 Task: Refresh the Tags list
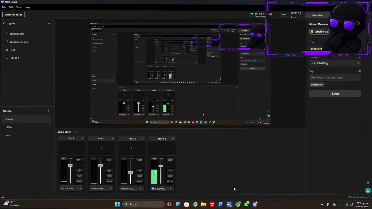[360, 71]
